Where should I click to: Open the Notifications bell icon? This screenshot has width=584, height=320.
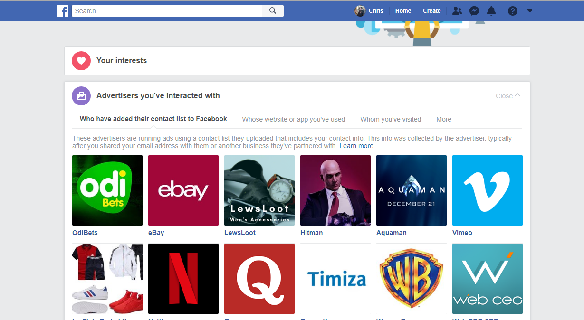tap(491, 11)
